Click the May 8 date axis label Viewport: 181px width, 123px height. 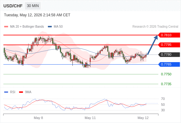pos(38,118)
